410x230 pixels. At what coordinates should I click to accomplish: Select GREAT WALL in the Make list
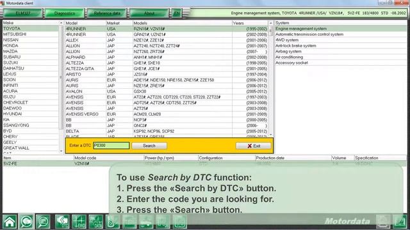click(x=31, y=148)
